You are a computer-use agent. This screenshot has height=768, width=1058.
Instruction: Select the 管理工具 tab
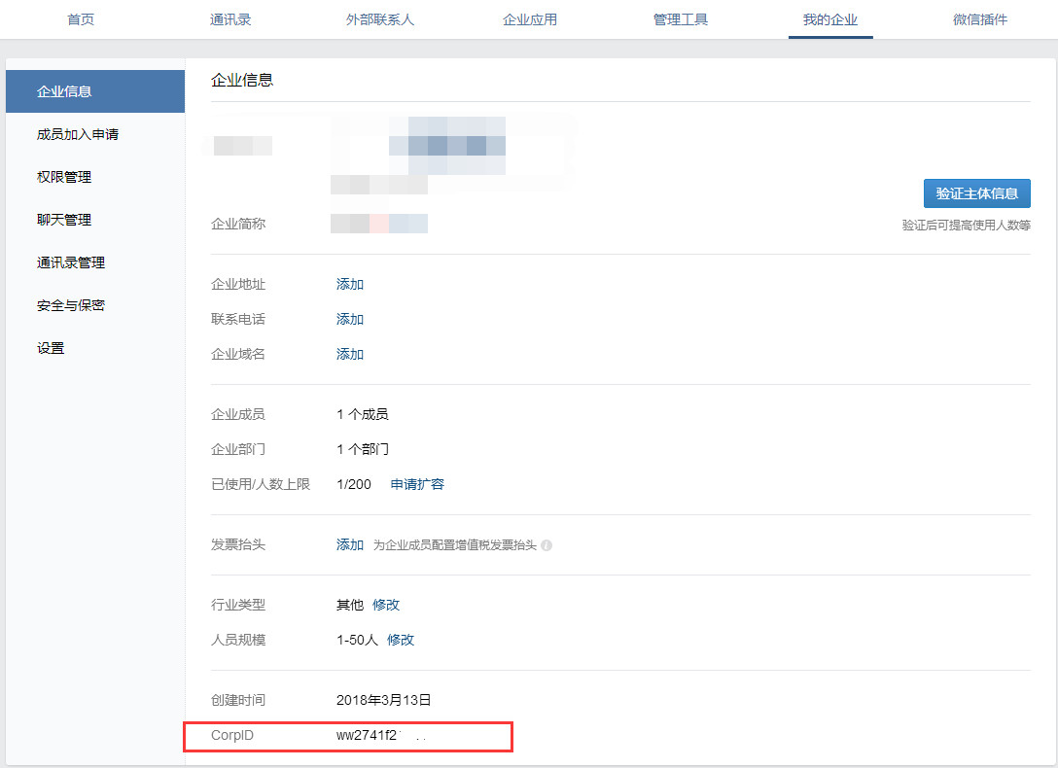point(681,19)
